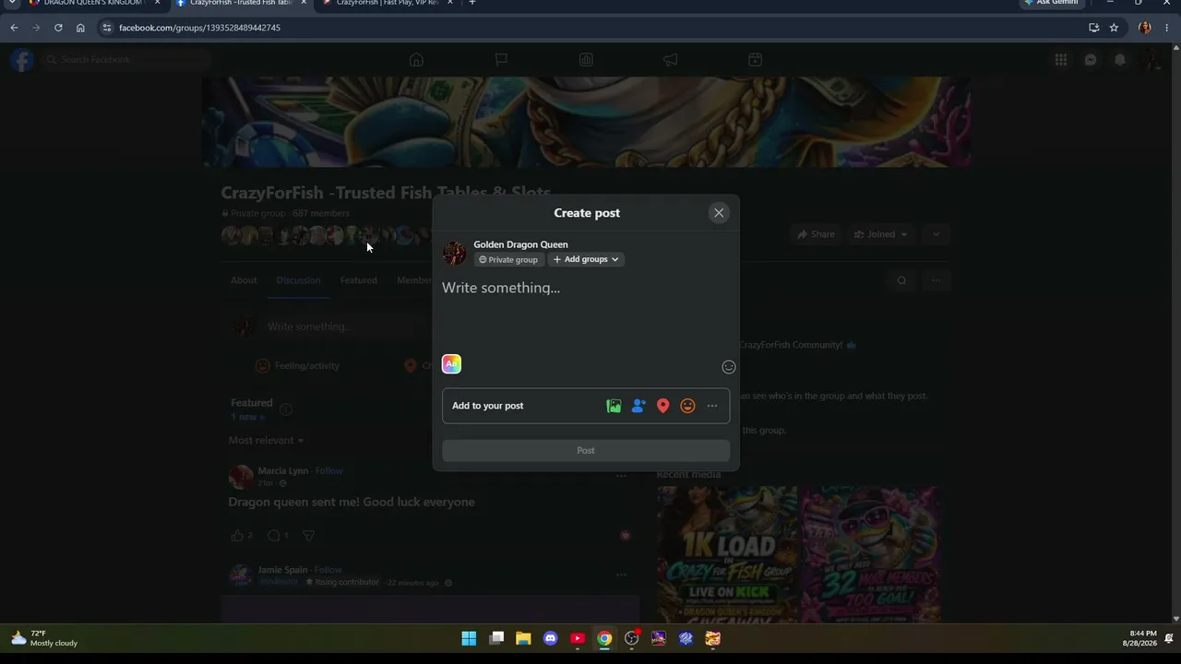Open Facebook Messenger chats

(x=1091, y=60)
